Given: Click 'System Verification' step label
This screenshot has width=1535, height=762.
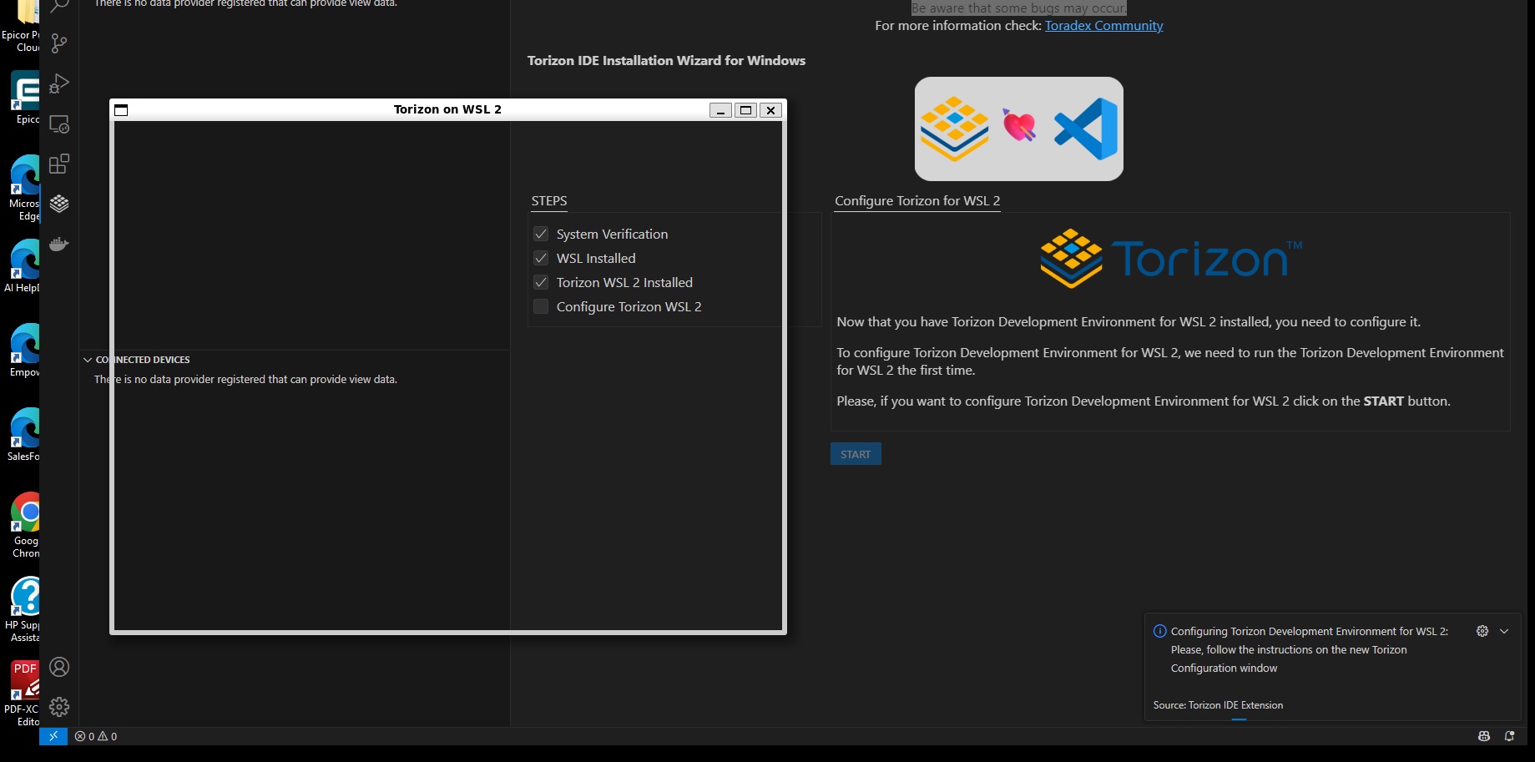Looking at the screenshot, I should pyautogui.click(x=612, y=234).
